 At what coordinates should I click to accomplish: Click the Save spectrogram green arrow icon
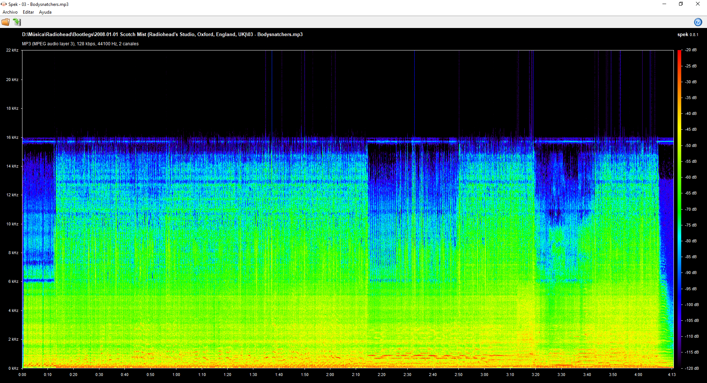(17, 22)
